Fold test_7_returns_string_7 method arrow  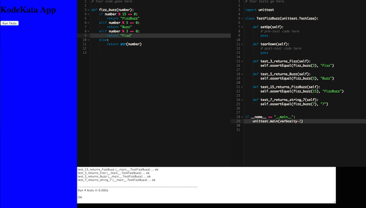click(x=242, y=100)
